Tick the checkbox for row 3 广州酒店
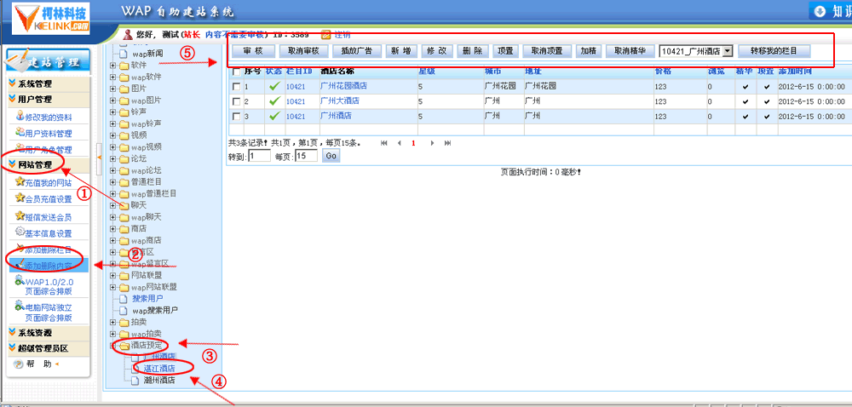This screenshot has height=407, width=852. [x=236, y=116]
